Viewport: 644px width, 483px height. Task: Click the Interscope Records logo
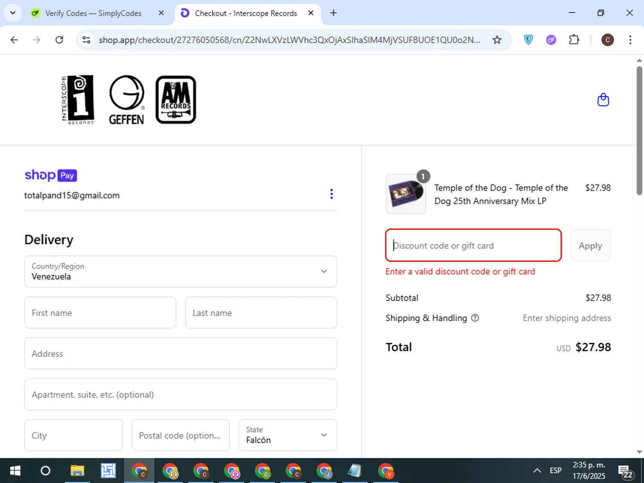pyautogui.click(x=78, y=100)
